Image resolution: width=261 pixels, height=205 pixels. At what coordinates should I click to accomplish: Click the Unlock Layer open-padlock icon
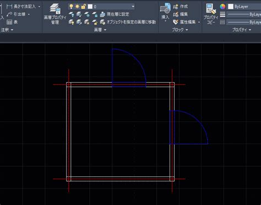pyautogui.click(x=95, y=22)
